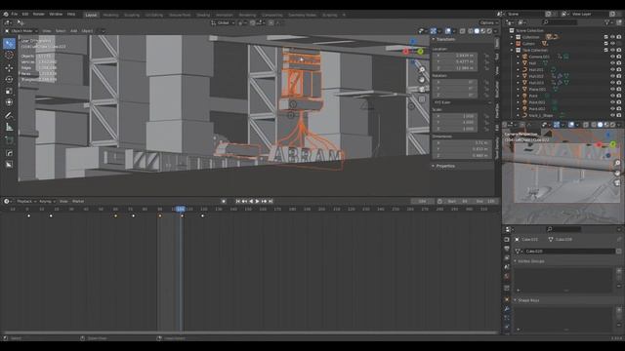
Task: Click the camera perspective preview viewport
Action: click(563, 176)
